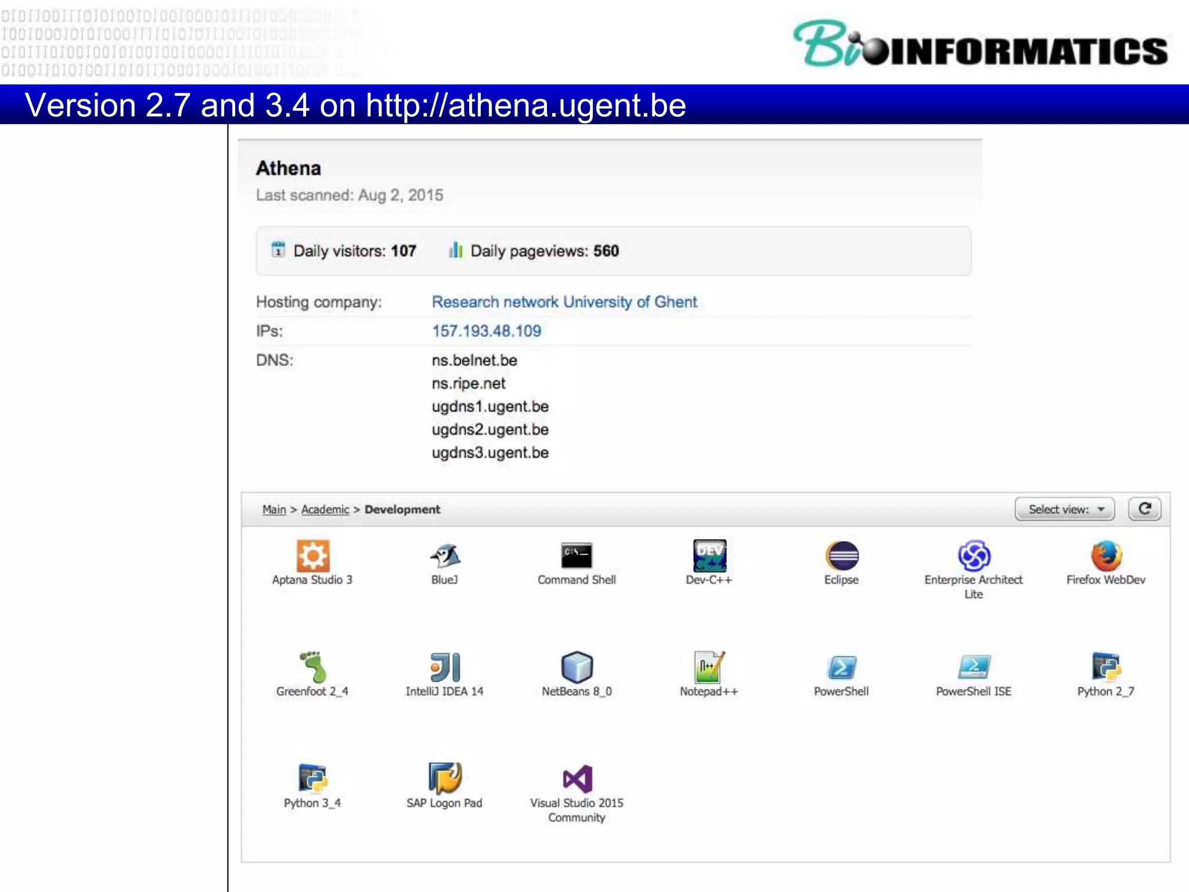
Task: Click the refresh button beside Select view
Action: point(1144,509)
